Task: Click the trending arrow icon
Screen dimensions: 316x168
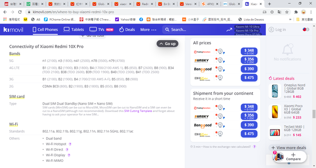Action: pyautogui.click(x=229, y=30)
